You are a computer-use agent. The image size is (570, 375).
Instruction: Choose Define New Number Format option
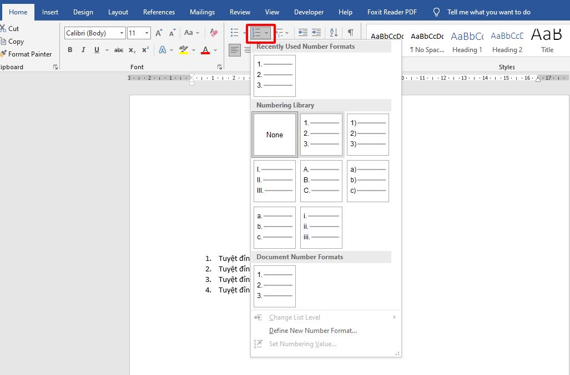tap(312, 331)
